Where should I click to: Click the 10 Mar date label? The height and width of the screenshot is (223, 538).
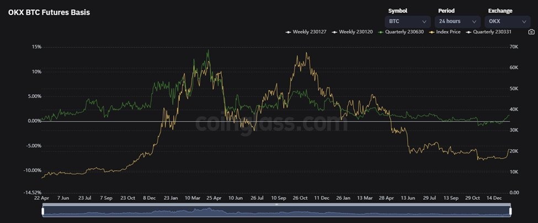(x=192, y=198)
